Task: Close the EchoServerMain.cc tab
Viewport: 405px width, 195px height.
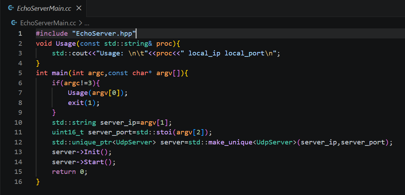Action: 79,8
